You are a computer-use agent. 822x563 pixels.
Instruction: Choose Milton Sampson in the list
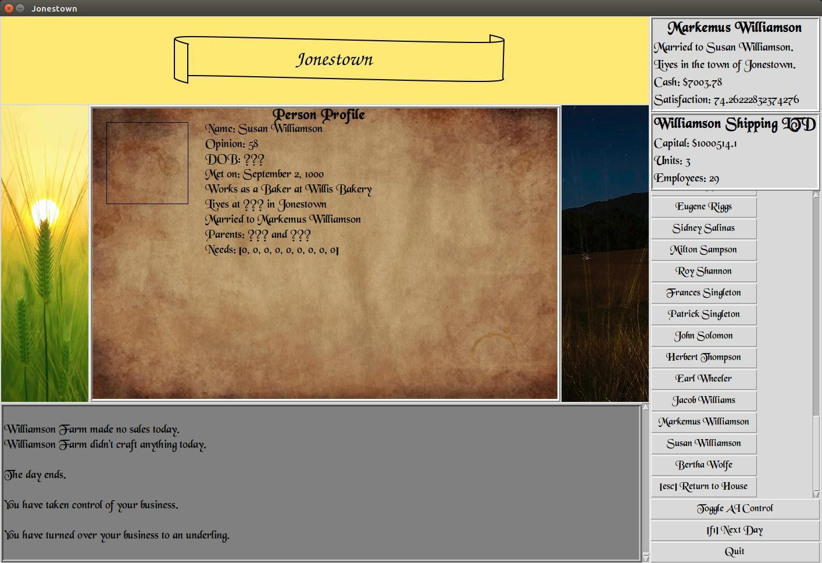[704, 250]
